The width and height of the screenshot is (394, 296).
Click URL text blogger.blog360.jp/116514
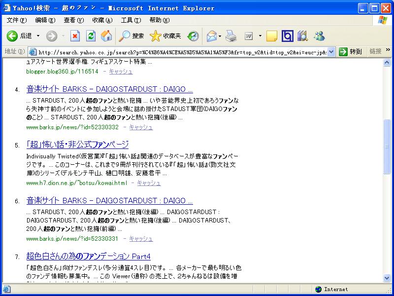point(62,72)
